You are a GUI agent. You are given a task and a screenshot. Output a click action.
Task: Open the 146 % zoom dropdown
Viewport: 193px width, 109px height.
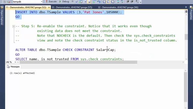click(15, 62)
